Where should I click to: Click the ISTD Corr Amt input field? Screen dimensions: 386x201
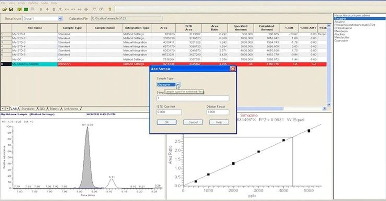click(x=169, y=112)
